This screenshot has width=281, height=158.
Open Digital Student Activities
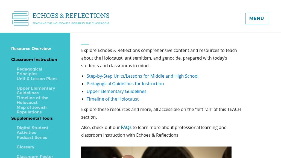(33, 130)
